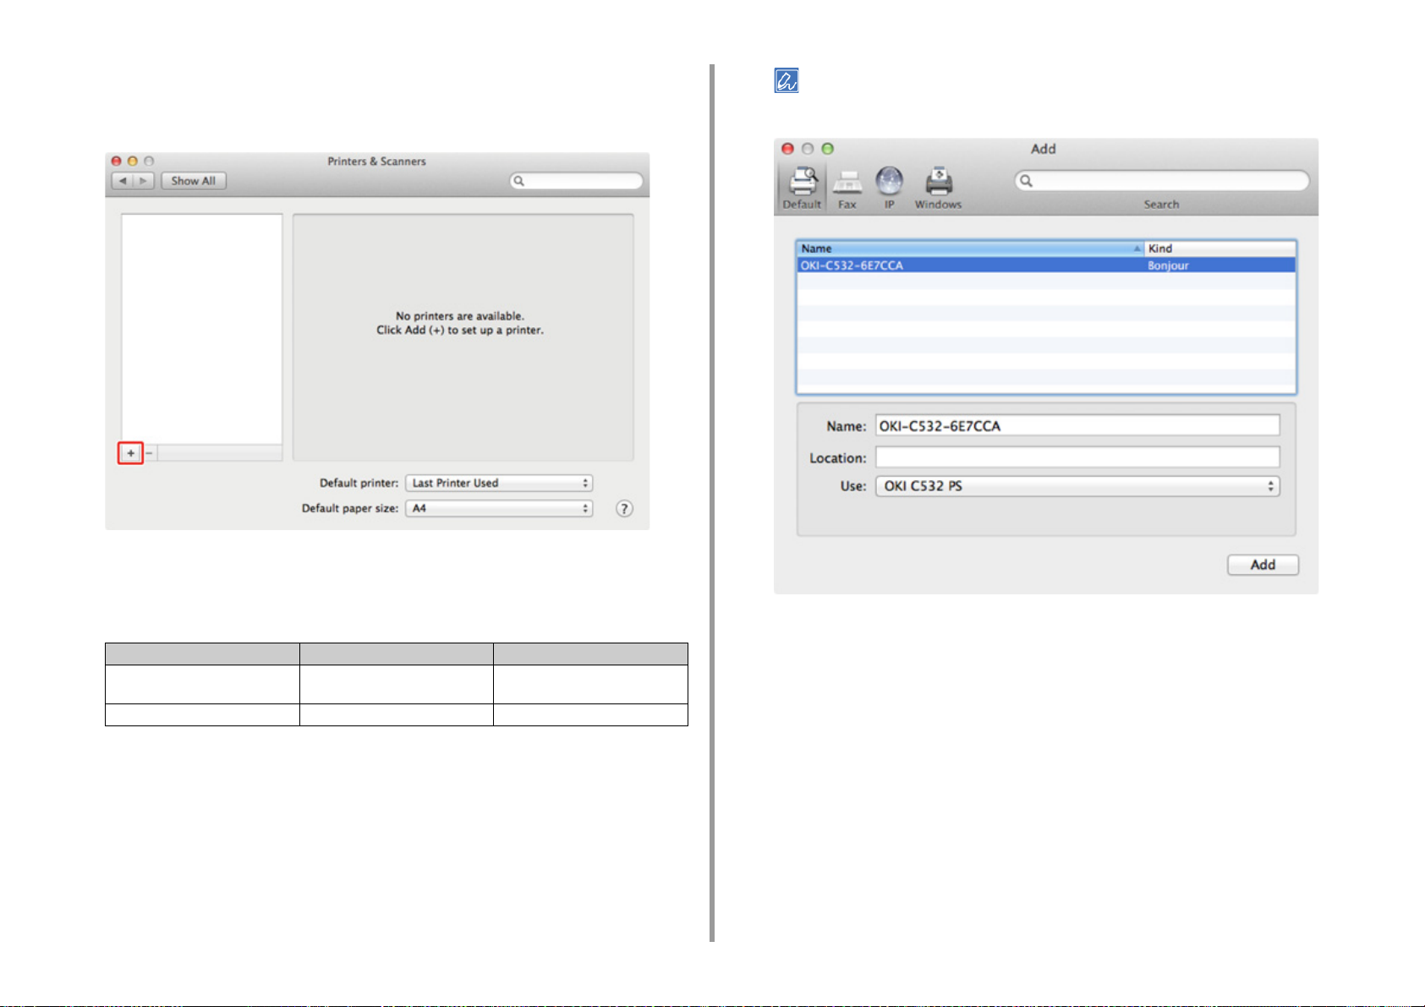Select the Windows tab in Add window
The image size is (1425, 1007).
pos(938,188)
